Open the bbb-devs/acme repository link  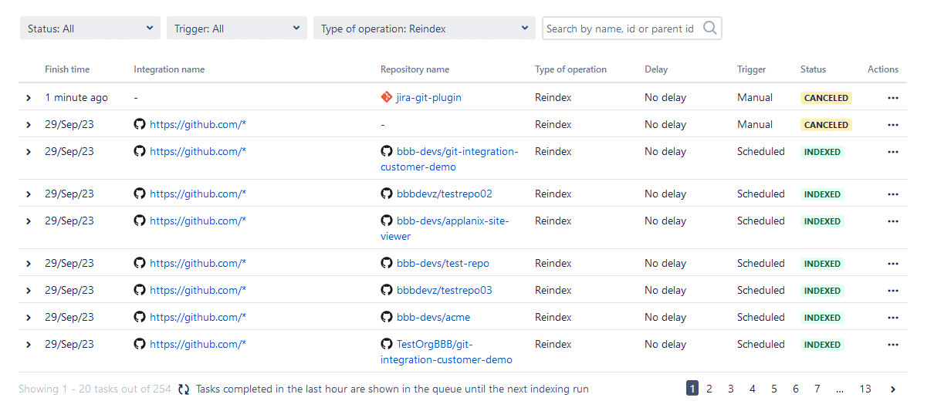(x=433, y=318)
